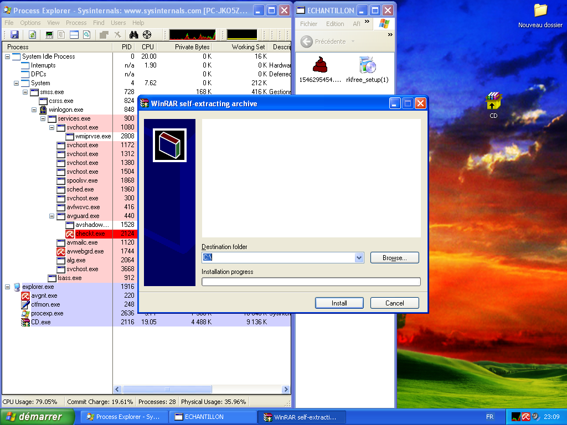567x425 pixels.
Task: Click the Refresh Now toolbar icon
Action: 32,35
